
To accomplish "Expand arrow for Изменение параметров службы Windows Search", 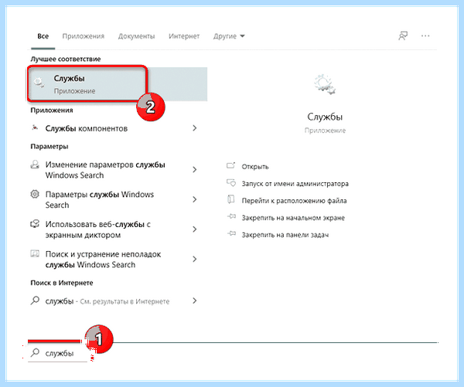I will (194, 170).
